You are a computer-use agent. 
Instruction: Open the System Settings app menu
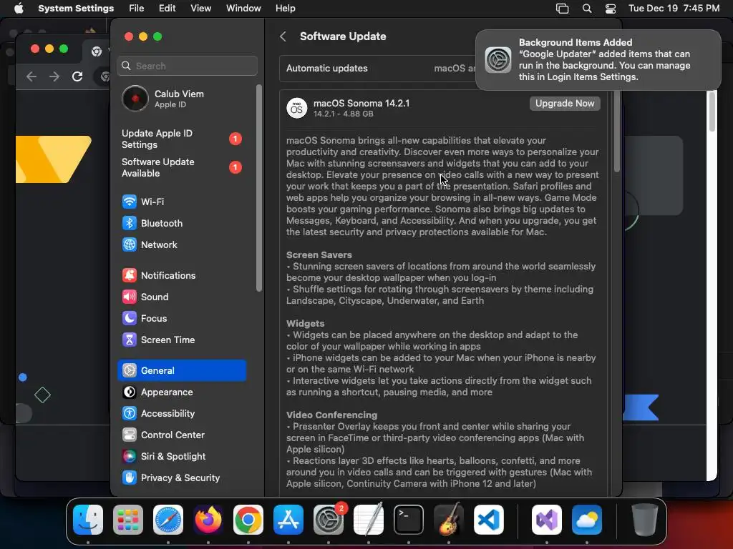click(x=76, y=9)
